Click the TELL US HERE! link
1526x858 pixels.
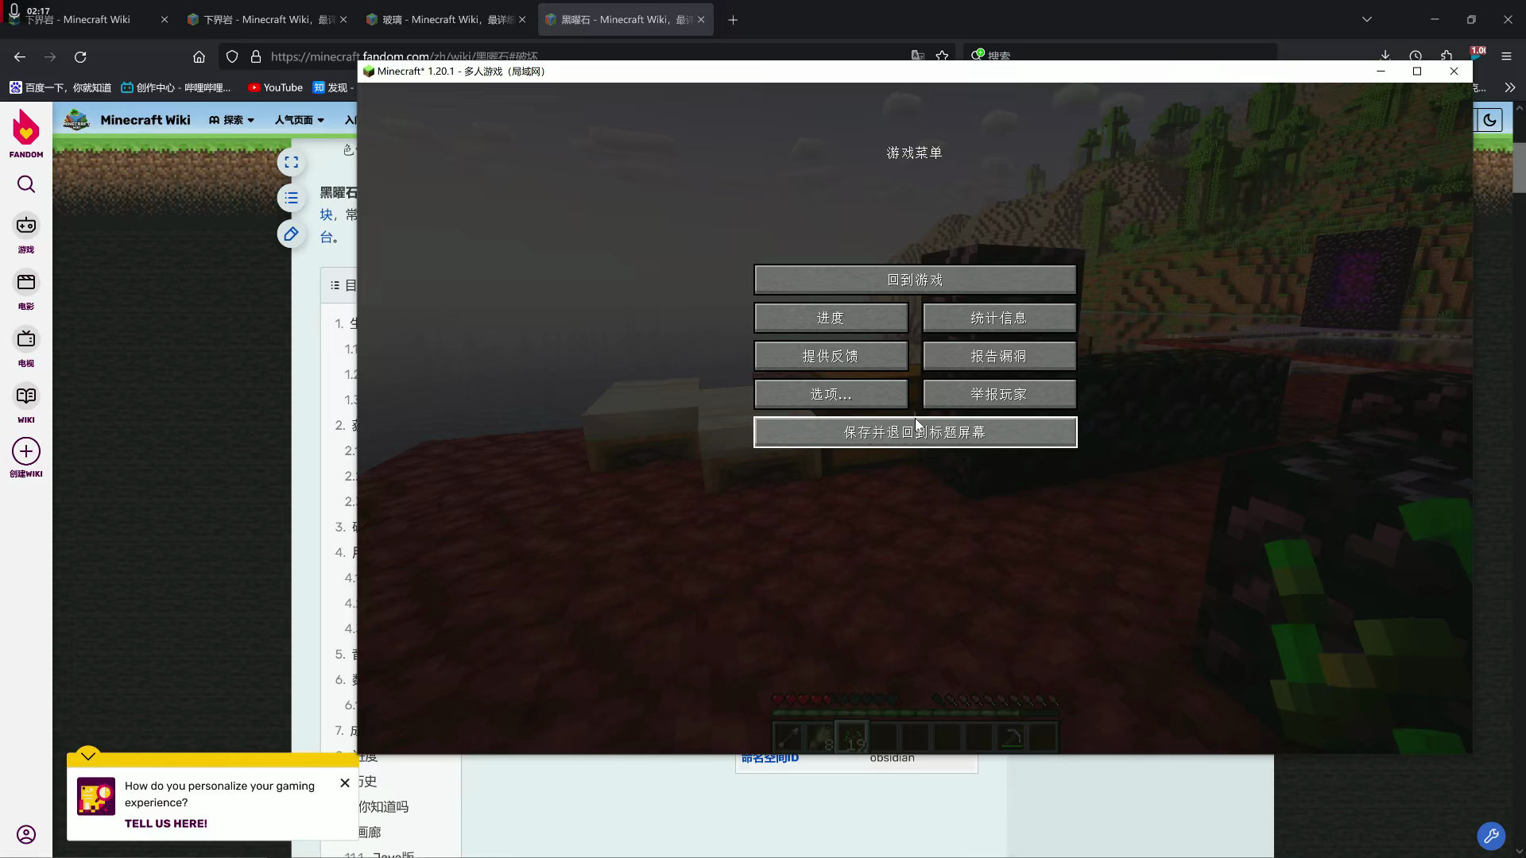point(165,823)
